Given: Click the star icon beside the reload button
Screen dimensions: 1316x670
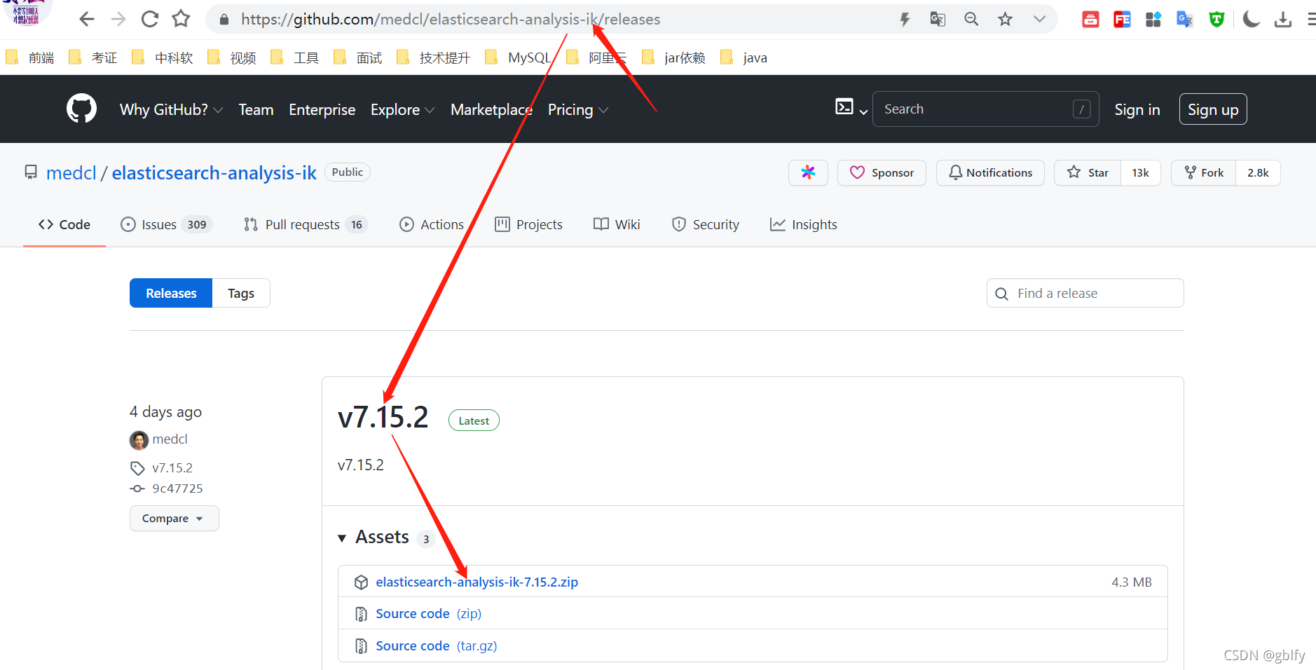Looking at the screenshot, I should (181, 19).
